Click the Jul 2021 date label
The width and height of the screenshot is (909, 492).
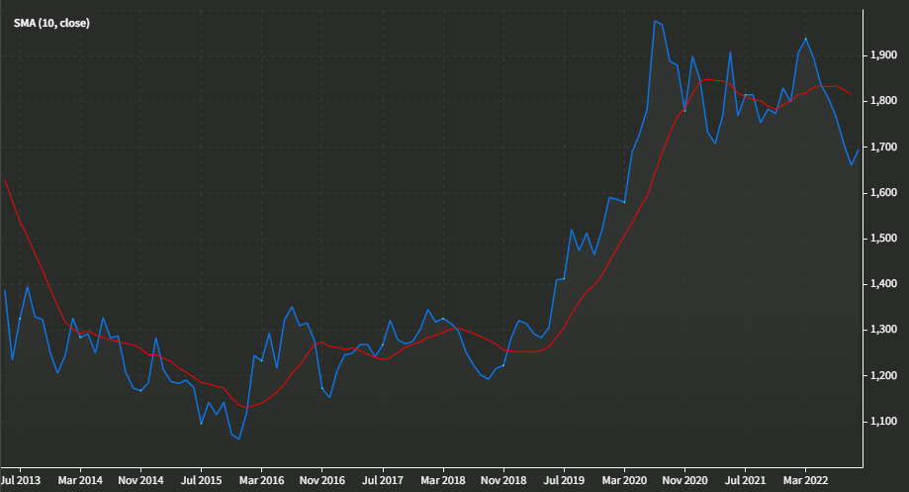pos(746,480)
